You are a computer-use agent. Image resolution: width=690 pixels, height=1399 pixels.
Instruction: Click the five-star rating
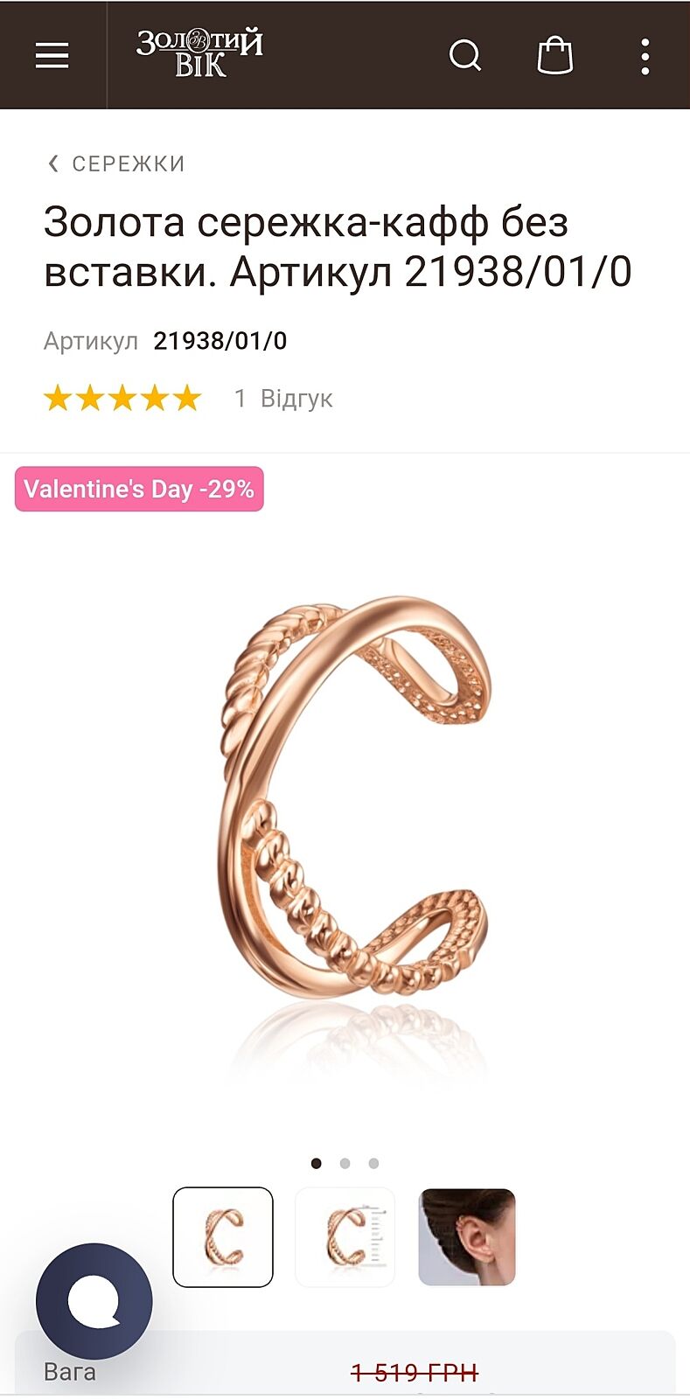(x=122, y=399)
